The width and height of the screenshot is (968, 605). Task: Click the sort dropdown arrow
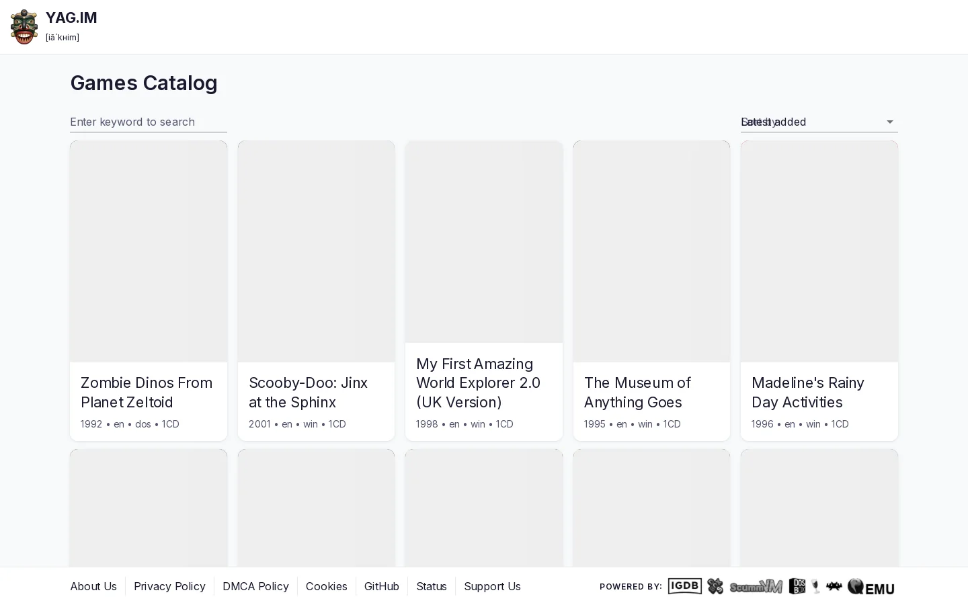pos(889,122)
